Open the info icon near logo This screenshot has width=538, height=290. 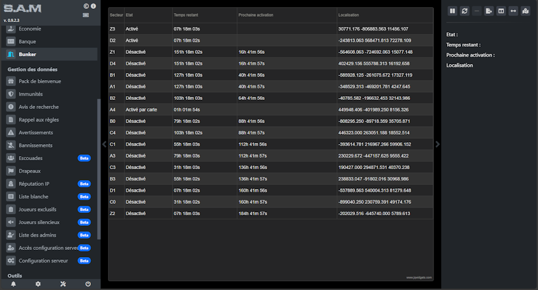coord(93,6)
